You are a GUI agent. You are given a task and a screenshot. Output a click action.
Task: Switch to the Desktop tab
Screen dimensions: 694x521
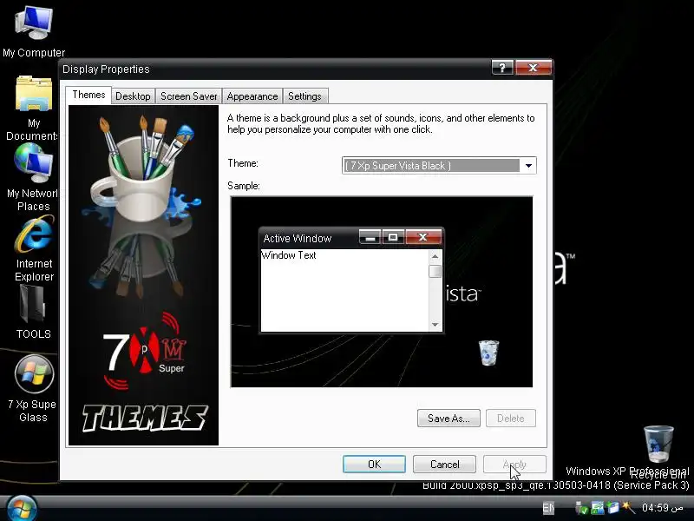[133, 96]
